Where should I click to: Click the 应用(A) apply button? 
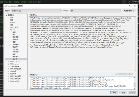pos(132,93)
